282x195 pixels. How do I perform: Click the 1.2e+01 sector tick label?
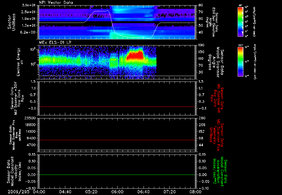(28, 26)
